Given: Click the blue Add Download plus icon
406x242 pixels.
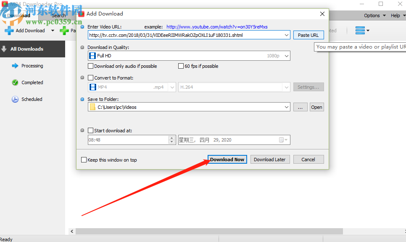Looking at the screenshot, I should (9, 31).
